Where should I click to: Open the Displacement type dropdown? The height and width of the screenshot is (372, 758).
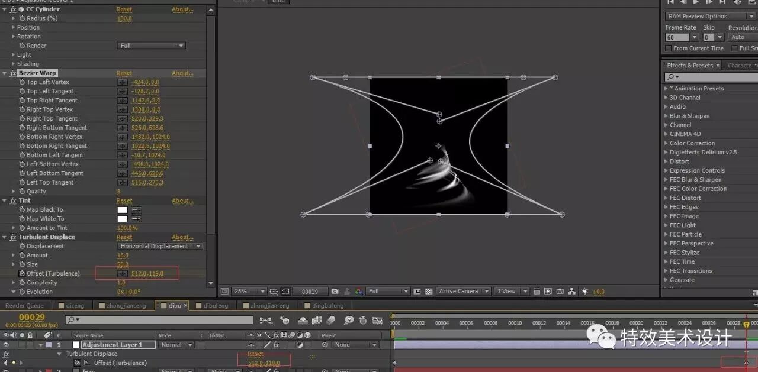tap(160, 246)
